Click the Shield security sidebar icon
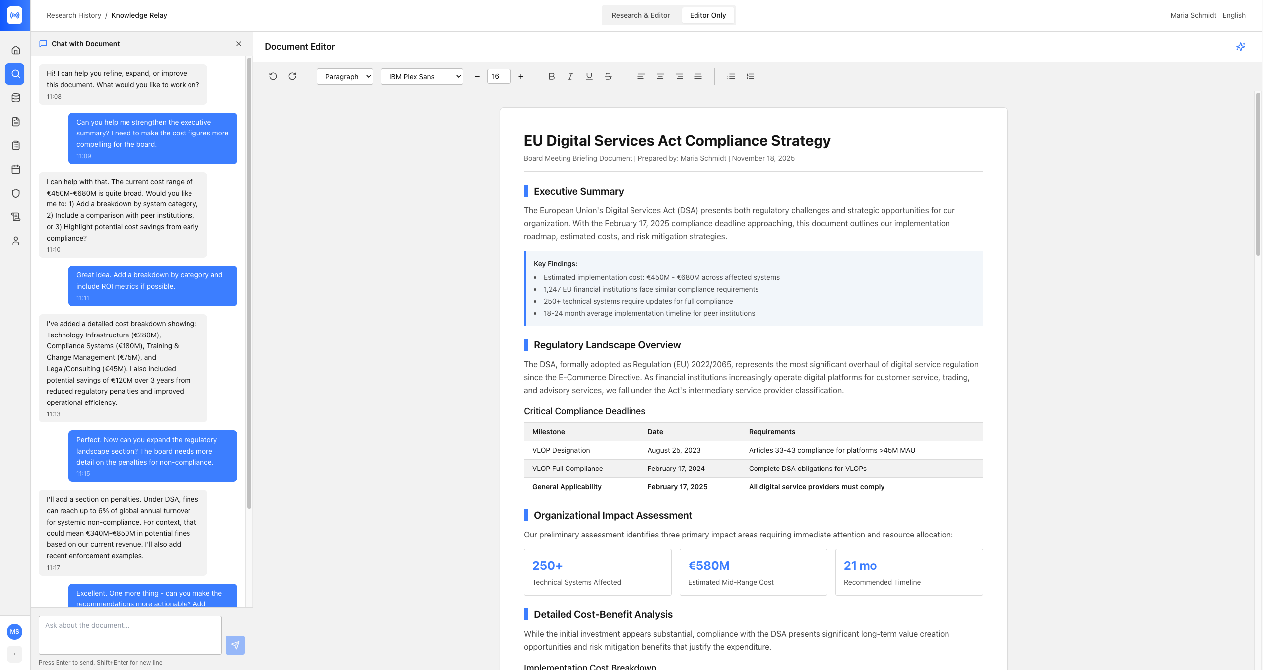Image resolution: width=1263 pixels, height=670 pixels. tap(15, 193)
